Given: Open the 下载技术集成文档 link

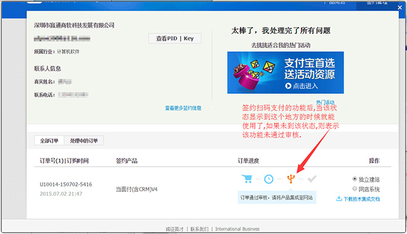Looking at the screenshot, I should point(361,199).
